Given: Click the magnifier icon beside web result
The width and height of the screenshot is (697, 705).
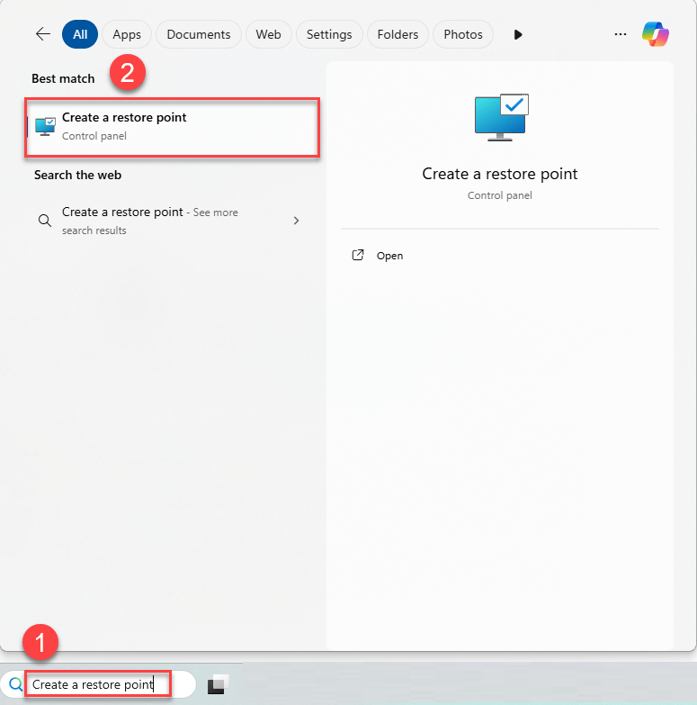Looking at the screenshot, I should click(x=44, y=221).
